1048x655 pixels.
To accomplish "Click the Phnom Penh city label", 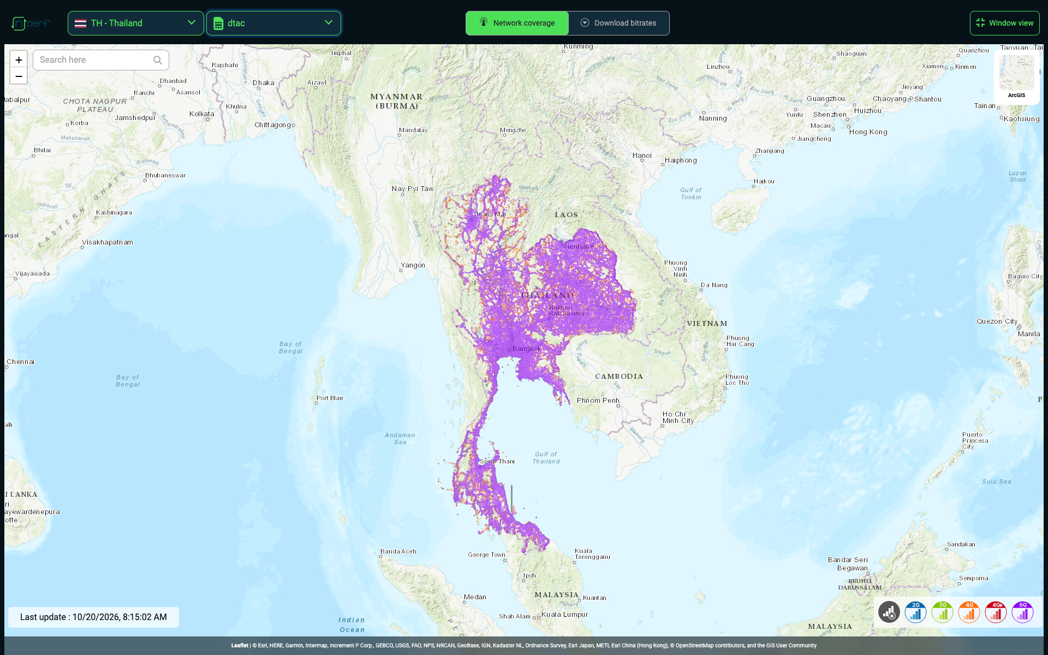I will (x=598, y=401).
